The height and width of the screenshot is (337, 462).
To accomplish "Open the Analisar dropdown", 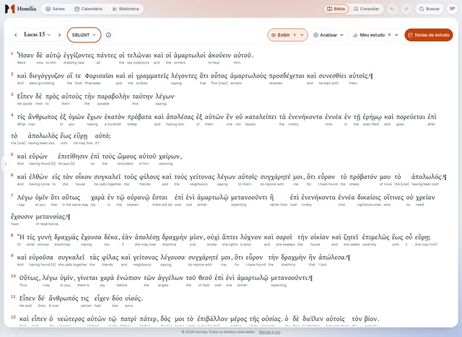I will coord(328,35).
